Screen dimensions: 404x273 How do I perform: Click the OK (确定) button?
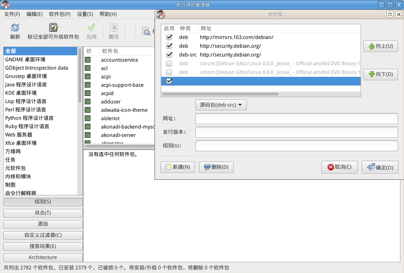380,167
